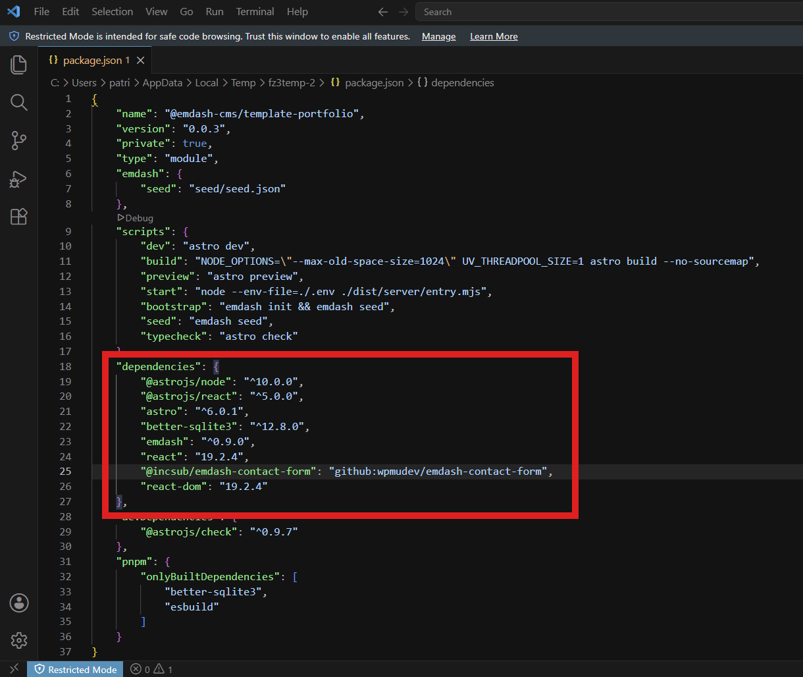This screenshot has width=803, height=677.
Task: Click line number 18 in the gutter
Action: (x=65, y=367)
